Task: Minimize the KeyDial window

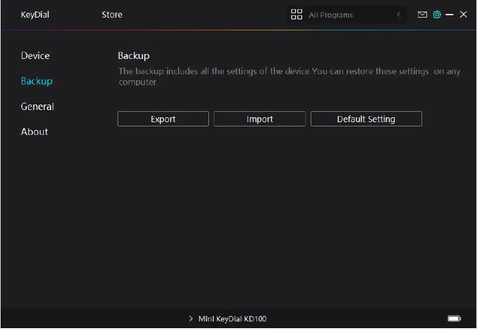Action: coord(450,15)
